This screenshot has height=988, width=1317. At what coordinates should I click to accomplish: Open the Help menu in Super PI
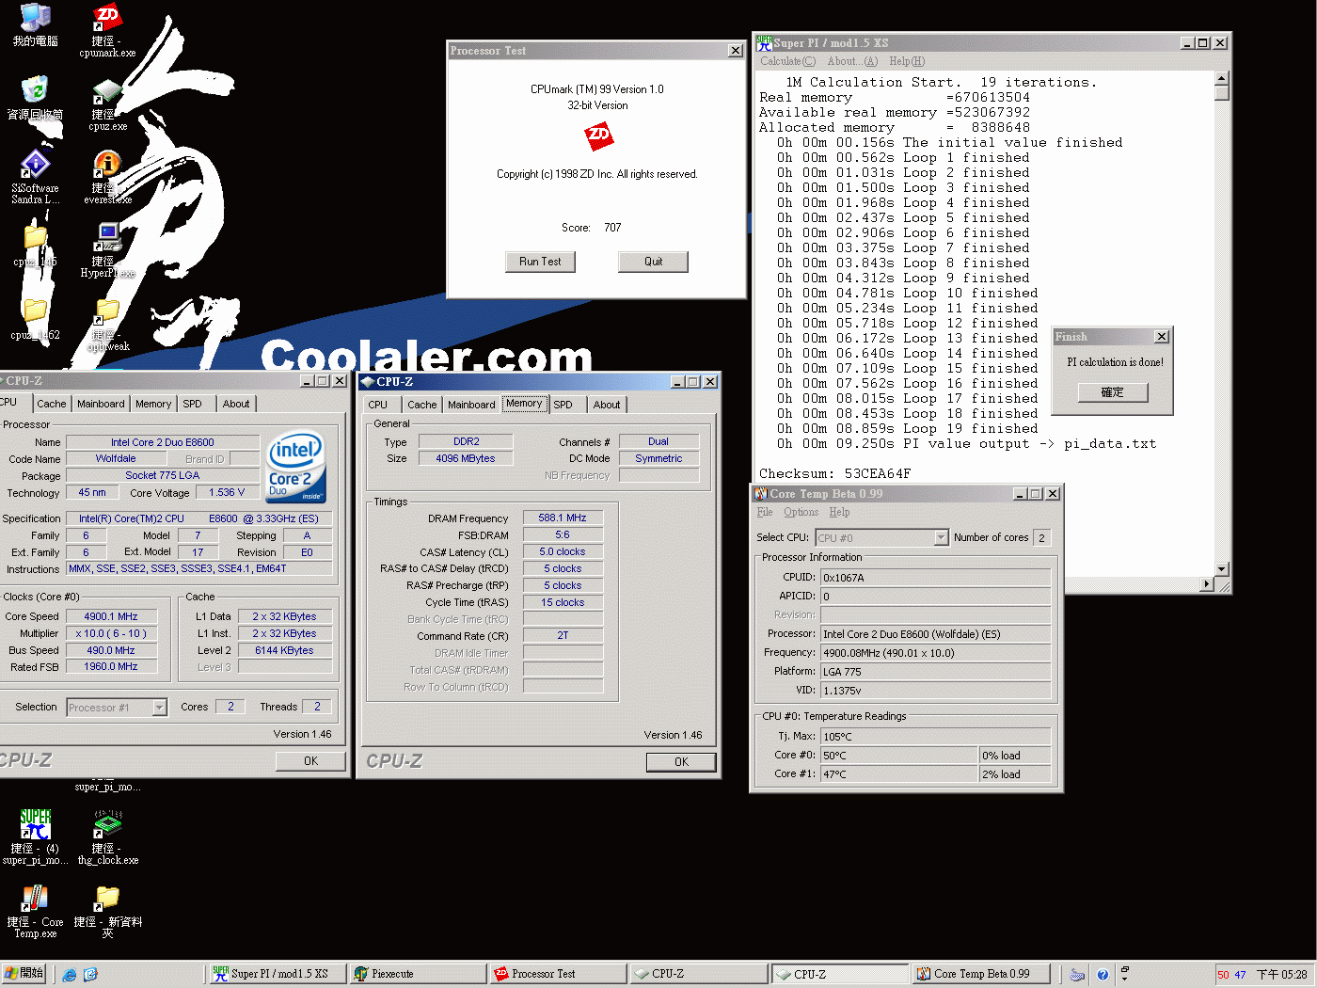click(907, 61)
